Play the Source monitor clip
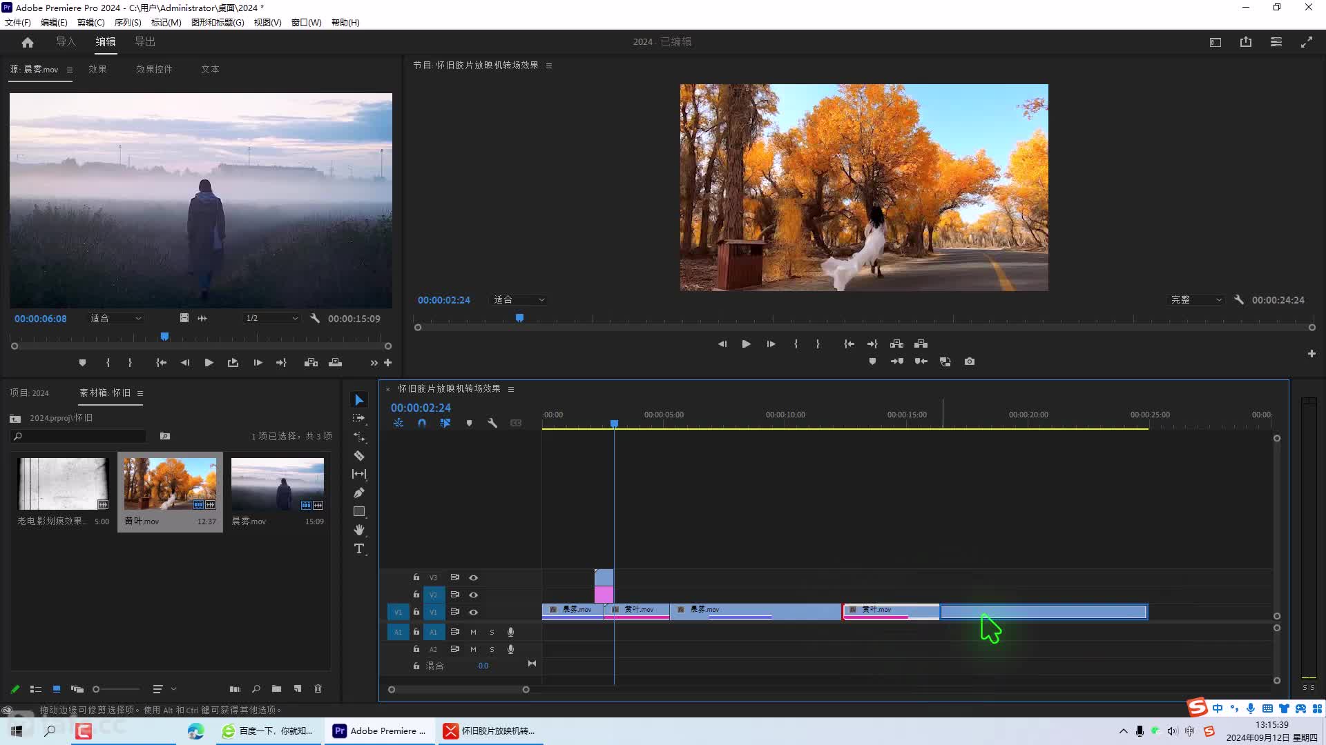This screenshot has width=1326, height=745. [209, 362]
